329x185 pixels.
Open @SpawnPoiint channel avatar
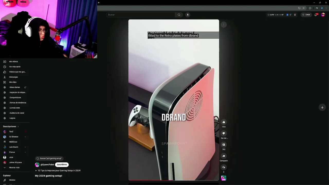click(x=37, y=165)
